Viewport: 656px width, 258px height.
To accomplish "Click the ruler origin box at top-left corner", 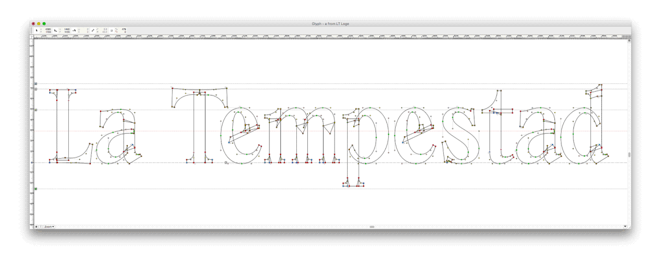I will (32, 37).
